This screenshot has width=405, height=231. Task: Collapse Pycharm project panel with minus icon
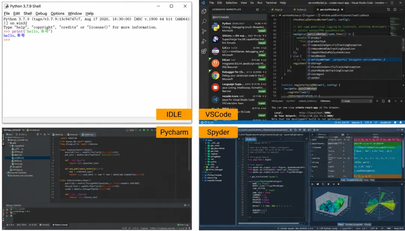coord(48,134)
